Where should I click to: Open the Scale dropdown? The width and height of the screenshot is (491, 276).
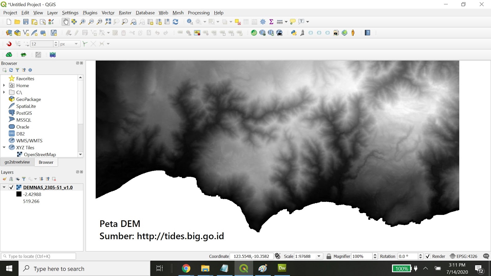[x=319, y=256]
